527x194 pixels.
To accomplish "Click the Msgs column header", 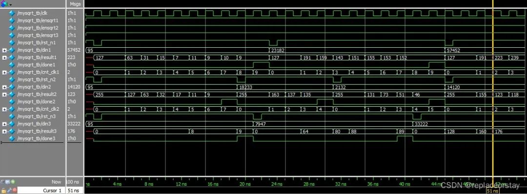I will point(75,4).
